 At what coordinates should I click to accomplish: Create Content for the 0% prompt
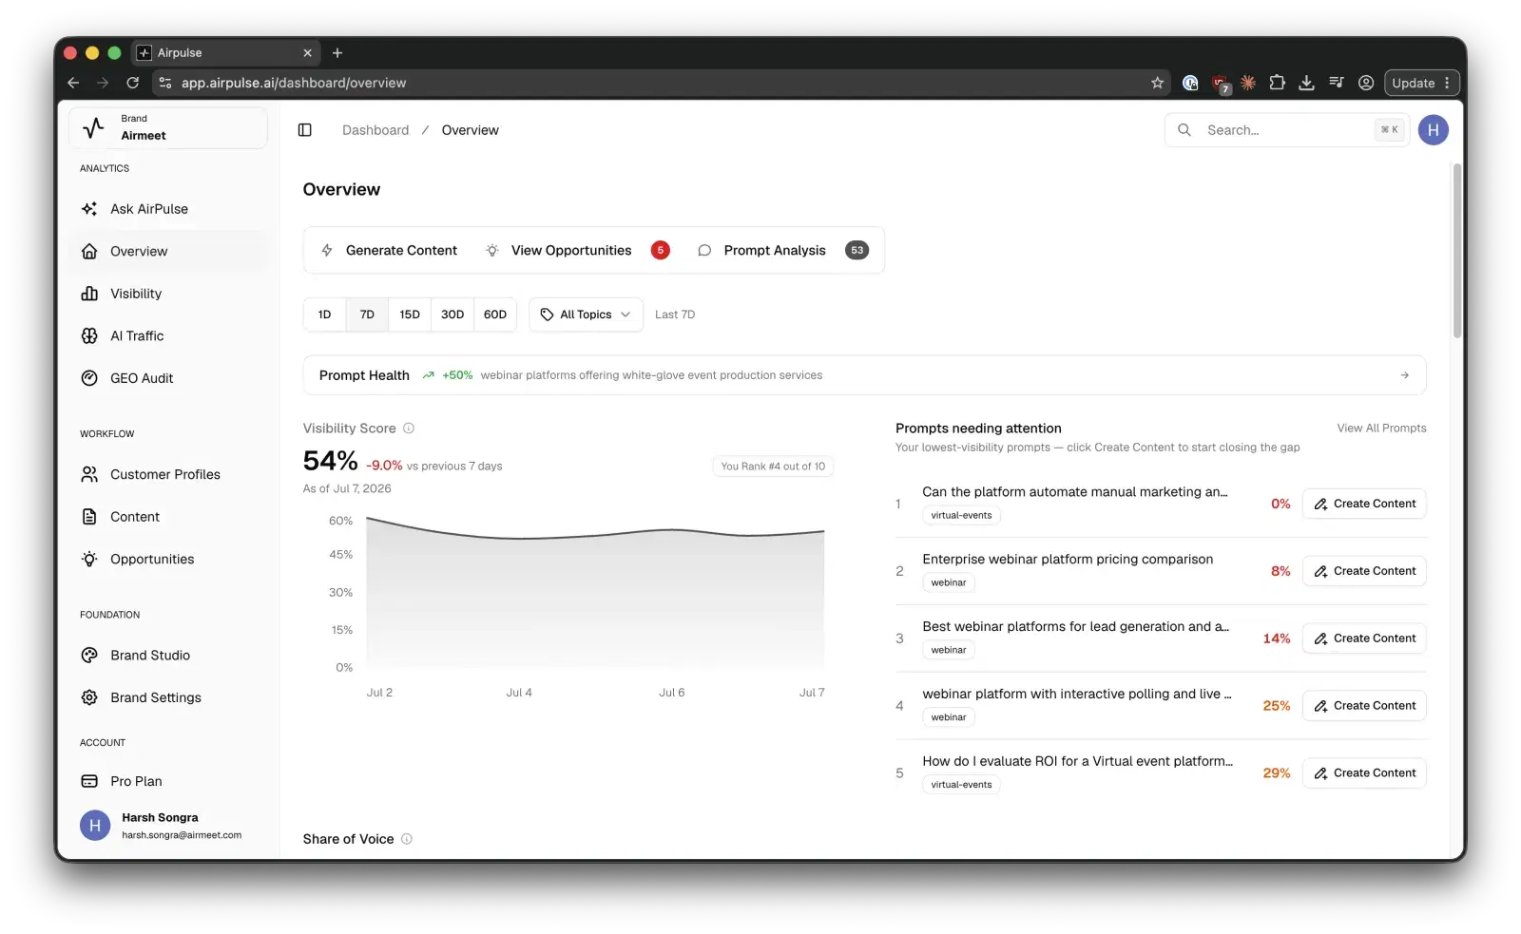point(1364,504)
